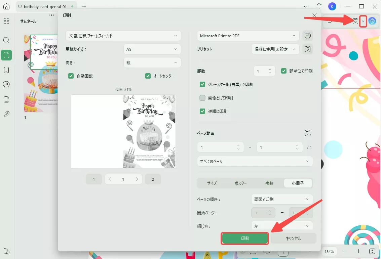Screen dimensions: 381x259
Task: Select page 1 thumbnail
Action: pyautogui.click(x=41, y=73)
